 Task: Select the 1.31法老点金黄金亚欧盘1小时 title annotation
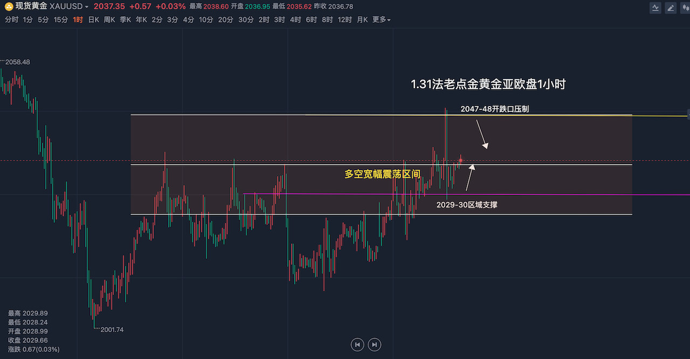488,85
